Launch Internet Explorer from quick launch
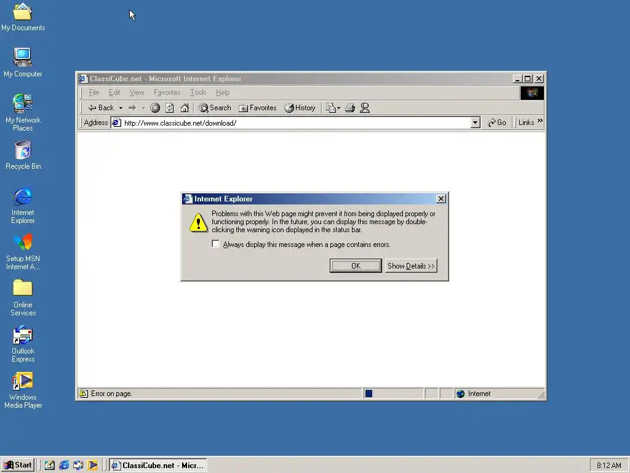 (64, 466)
